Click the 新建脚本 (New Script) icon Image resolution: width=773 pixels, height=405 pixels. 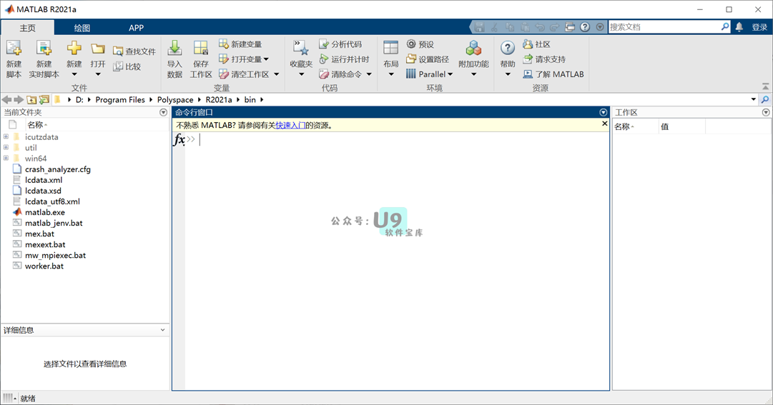coord(14,49)
